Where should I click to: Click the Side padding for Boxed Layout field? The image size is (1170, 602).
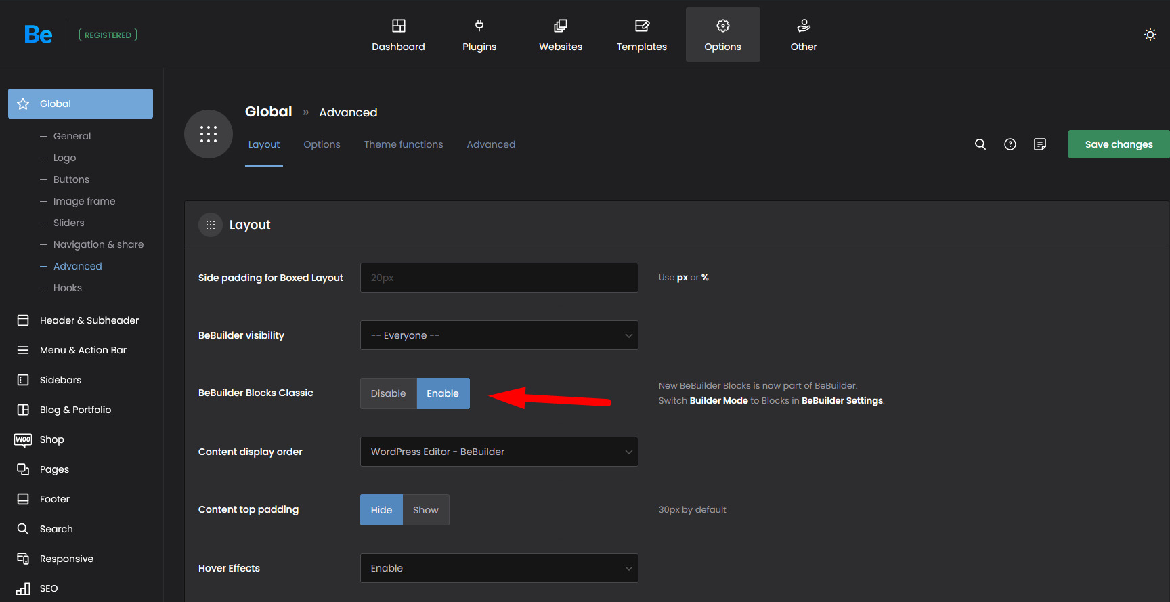[x=499, y=278]
